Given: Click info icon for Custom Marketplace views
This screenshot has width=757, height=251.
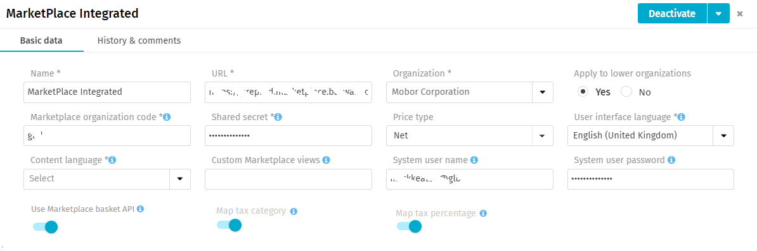Looking at the screenshot, I should tap(326, 160).
